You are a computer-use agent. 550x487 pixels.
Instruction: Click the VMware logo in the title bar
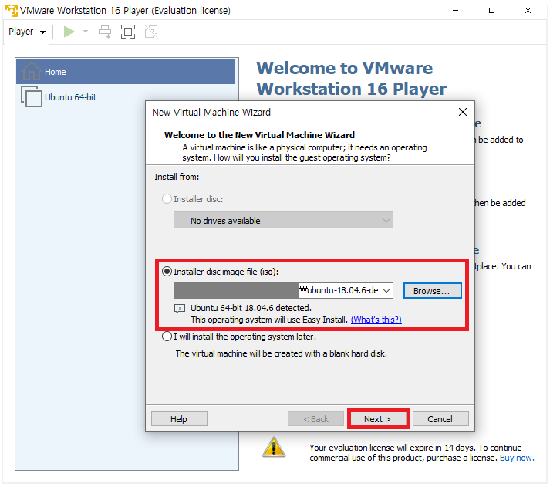(12, 11)
